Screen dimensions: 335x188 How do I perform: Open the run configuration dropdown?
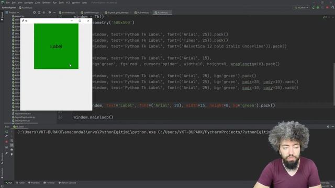pyautogui.click(x=301, y=8)
